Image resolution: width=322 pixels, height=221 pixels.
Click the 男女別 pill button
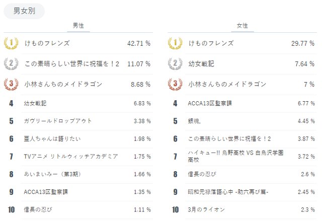[24, 11]
